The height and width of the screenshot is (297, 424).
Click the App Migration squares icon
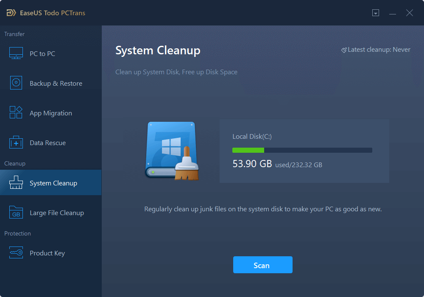(x=16, y=112)
